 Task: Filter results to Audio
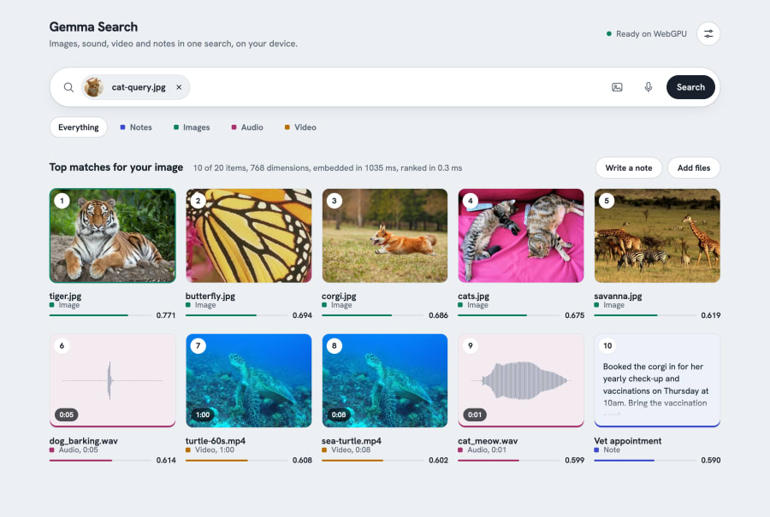(247, 127)
